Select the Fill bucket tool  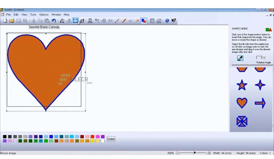pyautogui.click(x=130, y=21)
